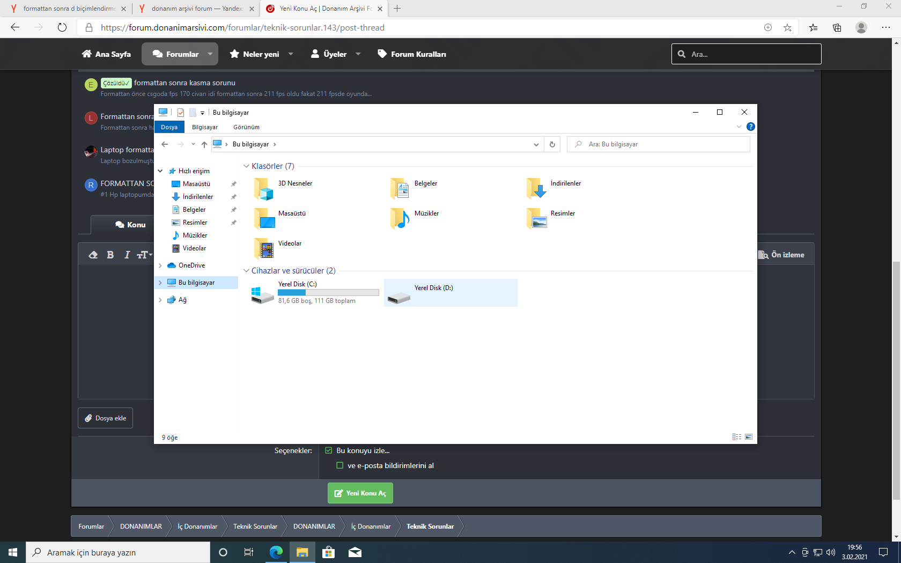Open the Görünüm ribbon tab

point(247,127)
